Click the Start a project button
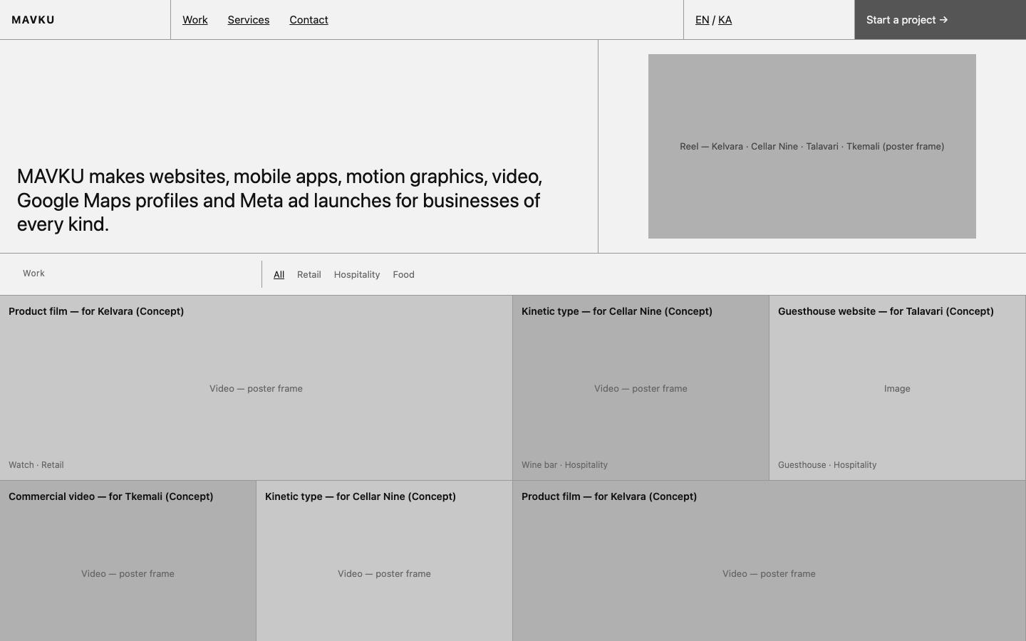This screenshot has width=1026, height=641. pos(940,20)
